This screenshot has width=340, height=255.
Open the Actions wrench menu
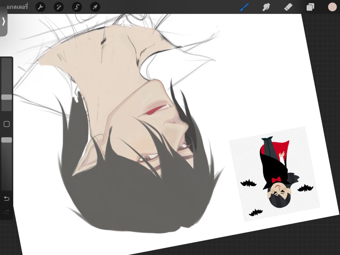(40, 7)
